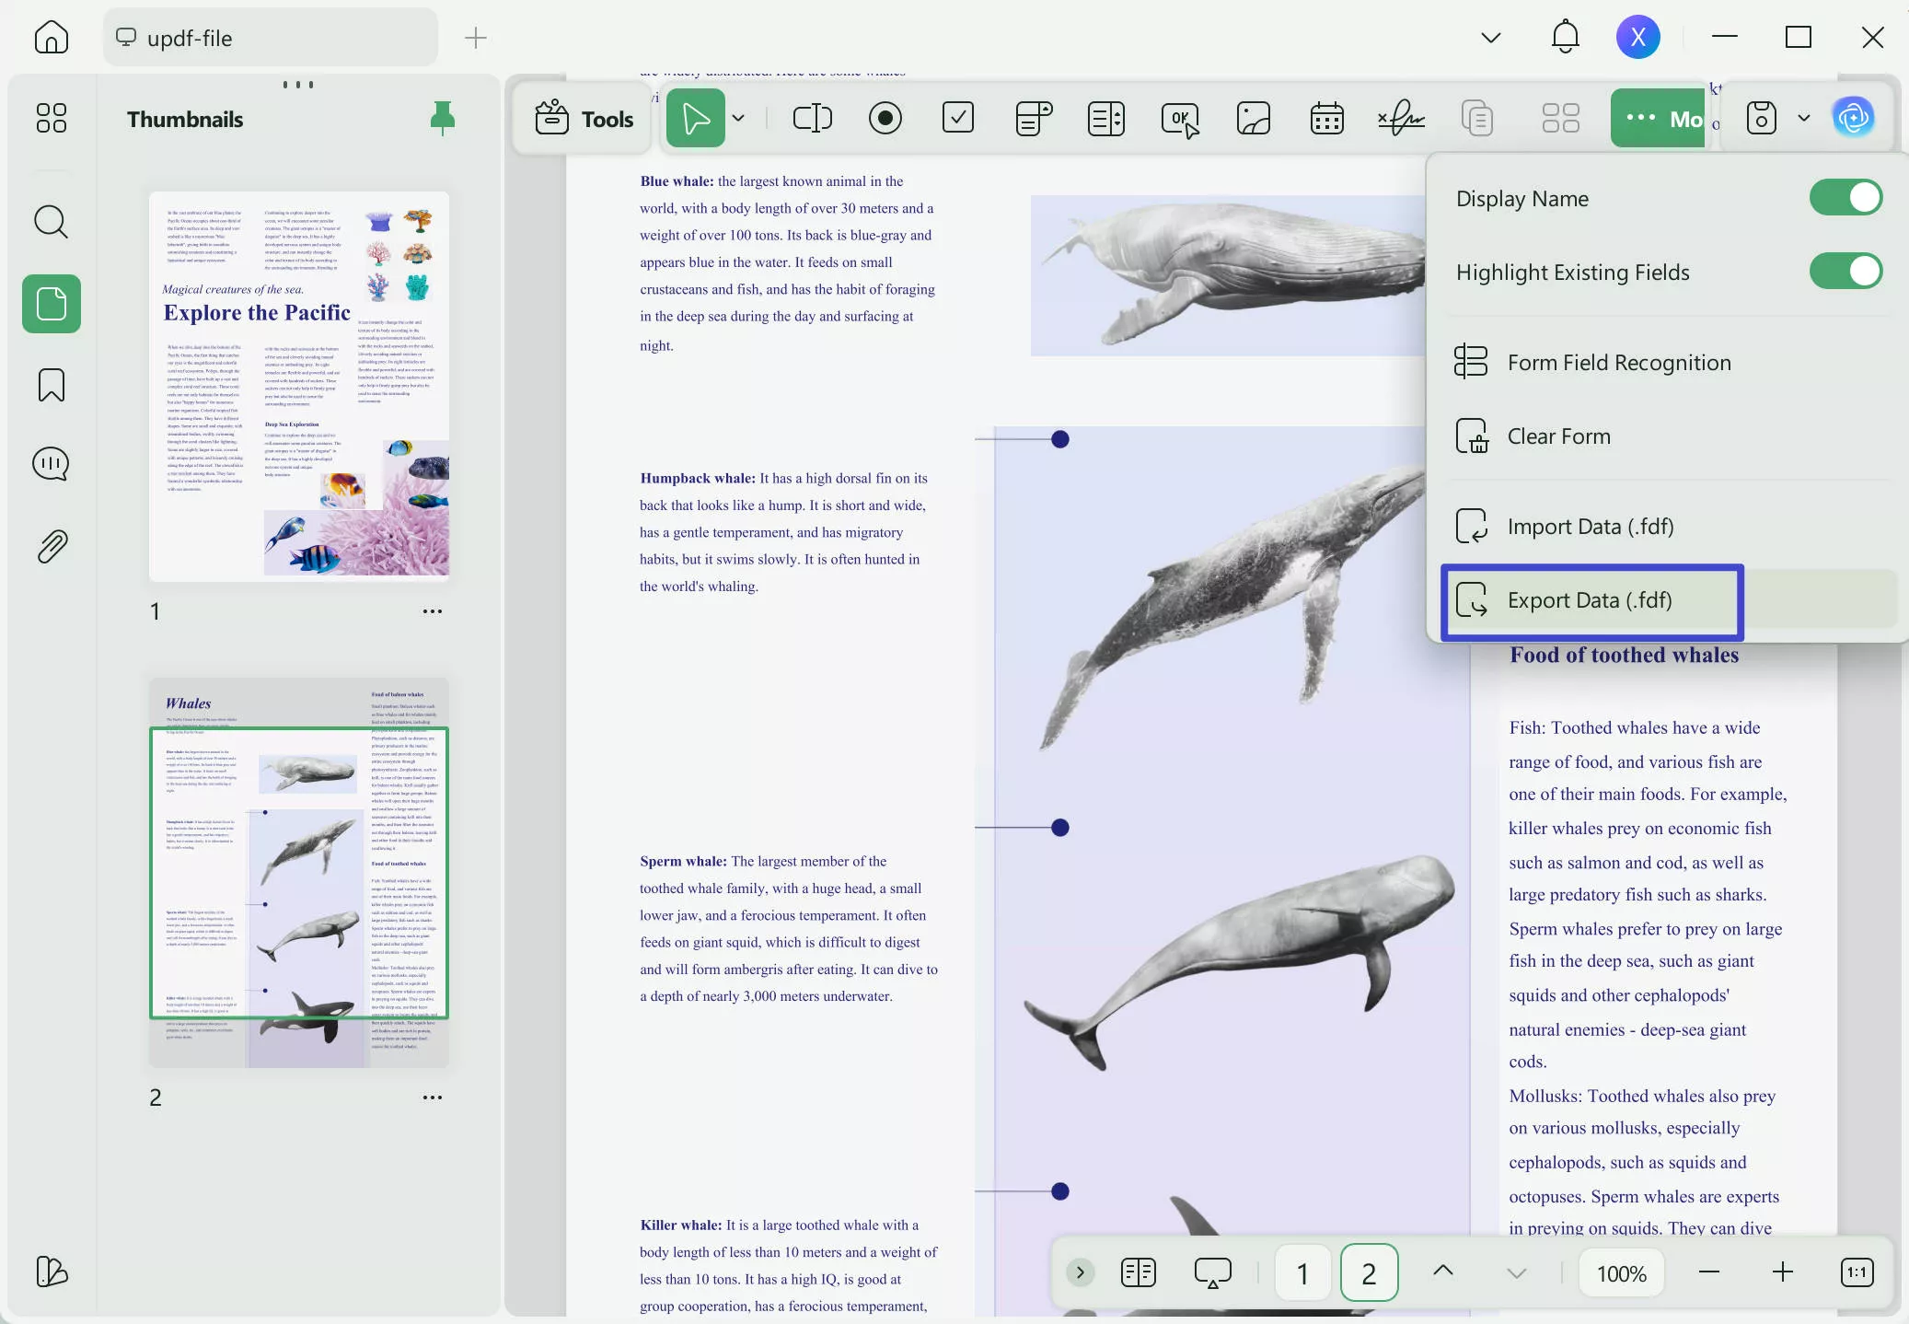This screenshot has height=1324, width=1909.
Task: Go to page 1 button in bottom bar
Action: [1302, 1272]
